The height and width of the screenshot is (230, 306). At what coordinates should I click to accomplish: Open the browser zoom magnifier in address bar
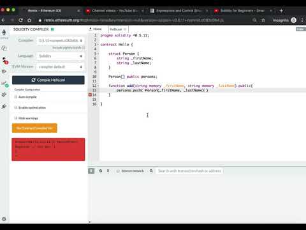(x=254, y=20)
